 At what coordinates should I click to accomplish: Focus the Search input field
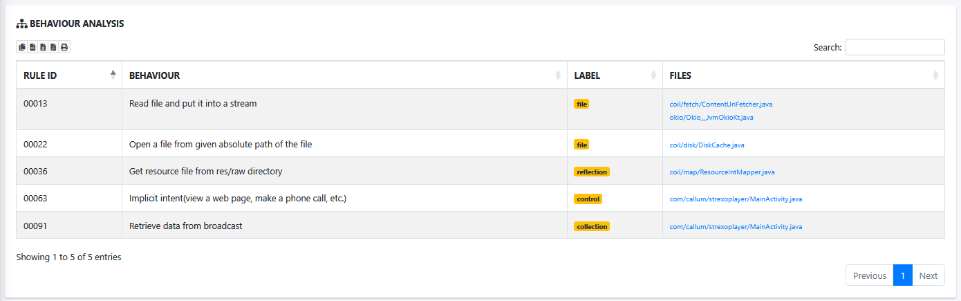895,47
